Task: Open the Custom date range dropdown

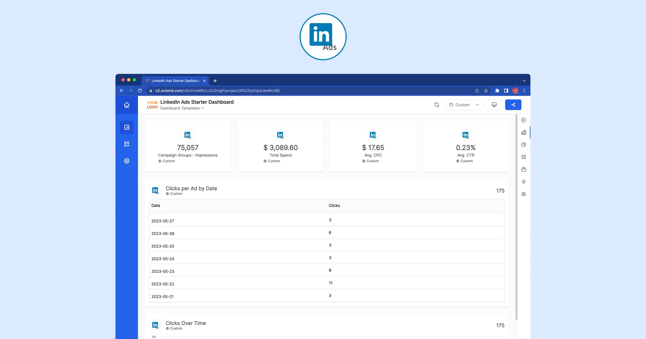Action: pos(464,105)
